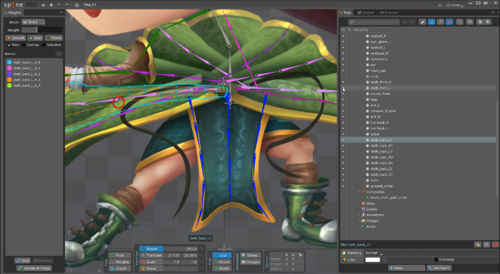Screen dimensions: 500x274
Task: Open tree panel settings sliders icon
Action: click(x=493, y=12)
